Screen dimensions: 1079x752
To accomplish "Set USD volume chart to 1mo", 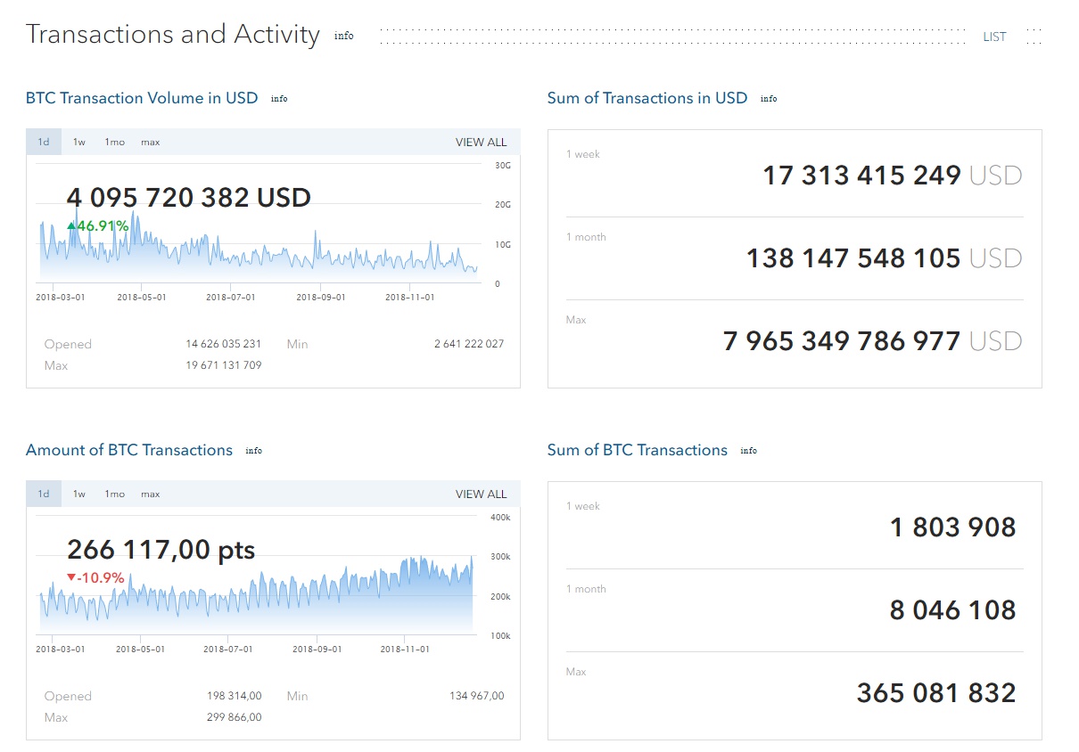I will coord(114,143).
